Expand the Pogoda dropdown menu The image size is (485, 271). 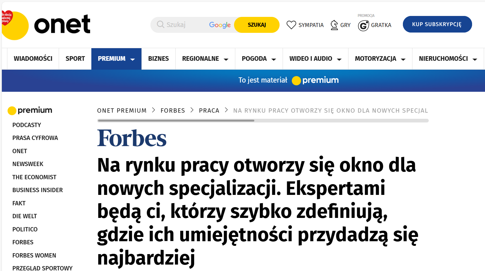coord(274,59)
